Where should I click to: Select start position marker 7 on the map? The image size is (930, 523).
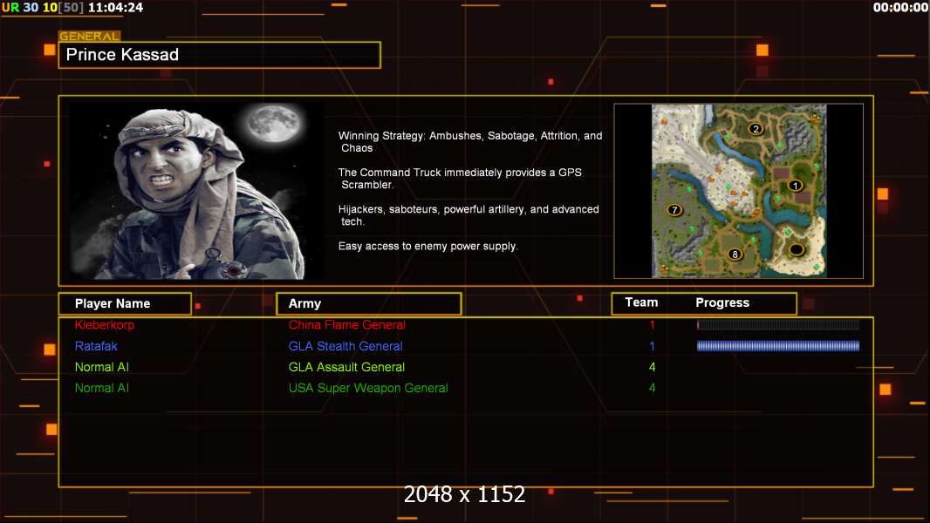pyautogui.click(x=674, y=210)
